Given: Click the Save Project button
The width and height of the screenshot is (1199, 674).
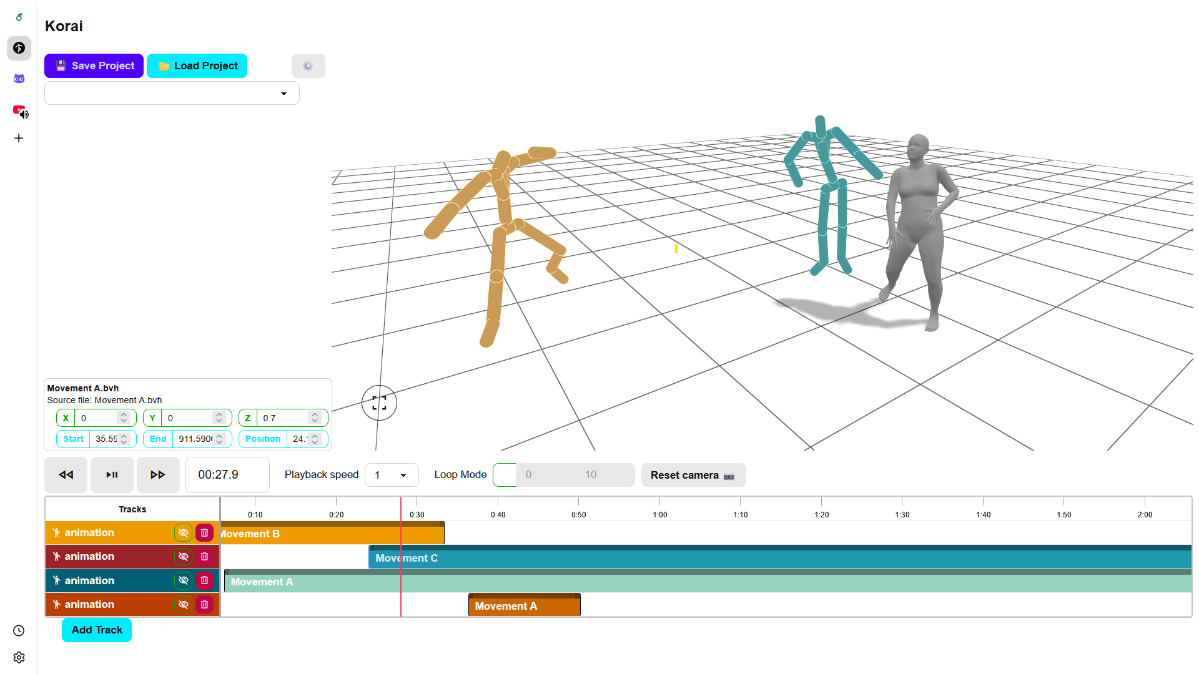Looking at the screenshot, I should click(94, 66).
